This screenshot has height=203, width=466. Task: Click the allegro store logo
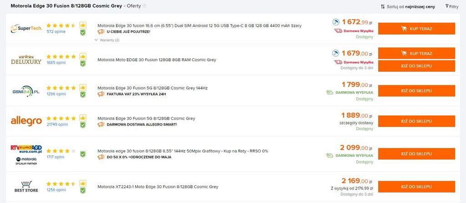click(26, 121)
